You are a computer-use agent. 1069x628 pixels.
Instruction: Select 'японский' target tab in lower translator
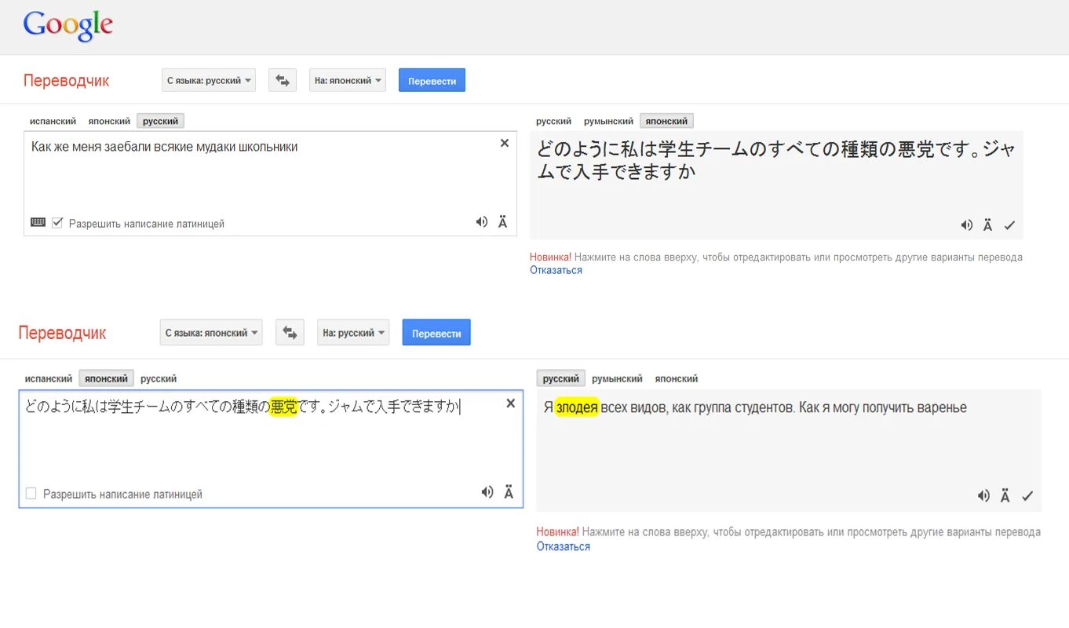coord(677,378)
